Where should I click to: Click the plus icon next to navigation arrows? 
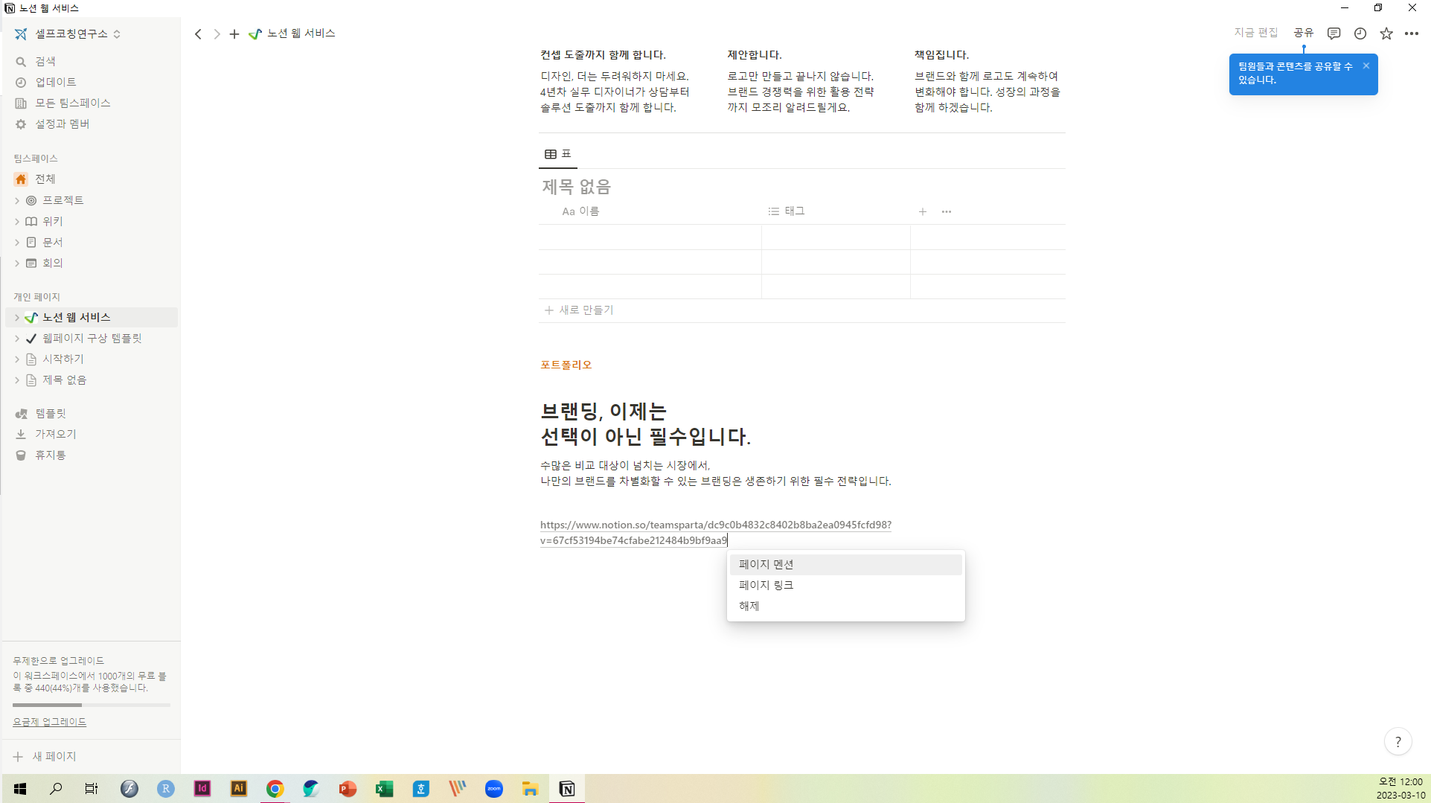234,34
